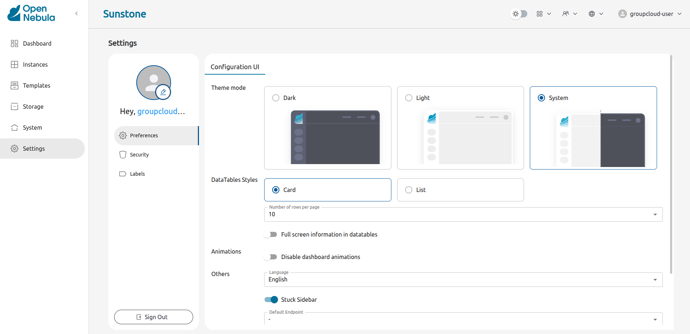Open Security settings via the shield icon

(122, 154)
